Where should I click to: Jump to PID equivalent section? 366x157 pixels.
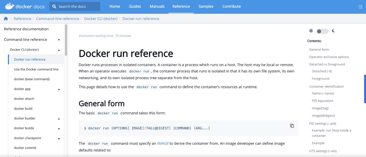point(323,101)
